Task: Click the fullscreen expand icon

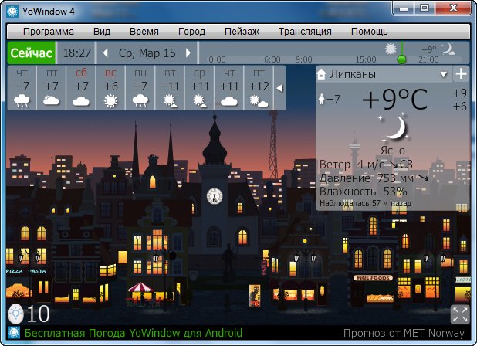Action: (460, 314)
